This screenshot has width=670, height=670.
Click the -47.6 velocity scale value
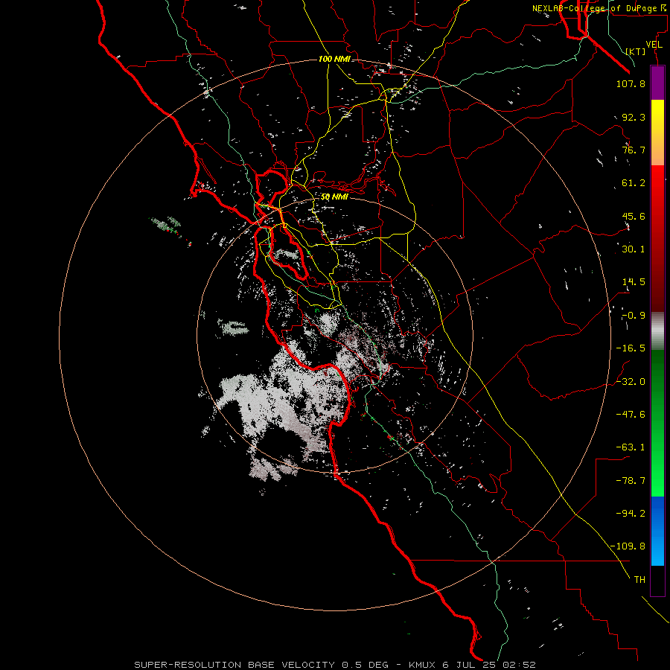[x=631, y=415]
